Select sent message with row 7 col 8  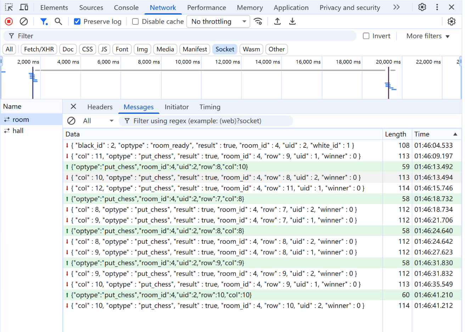tap(262, 199)
